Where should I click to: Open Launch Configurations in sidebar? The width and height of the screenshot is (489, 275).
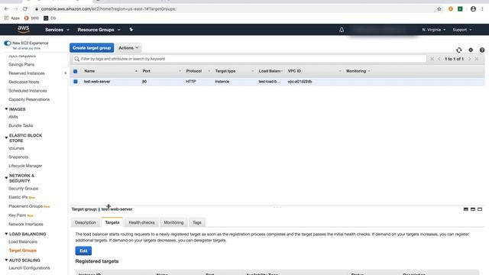click(29, 268)
